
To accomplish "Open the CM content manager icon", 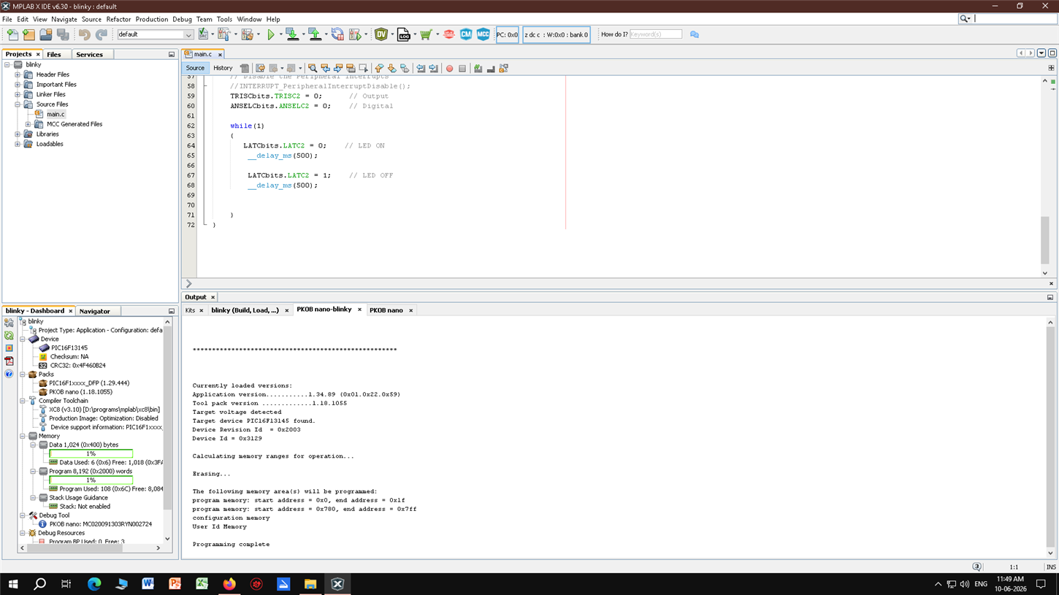I will click(x=466, y=34).
